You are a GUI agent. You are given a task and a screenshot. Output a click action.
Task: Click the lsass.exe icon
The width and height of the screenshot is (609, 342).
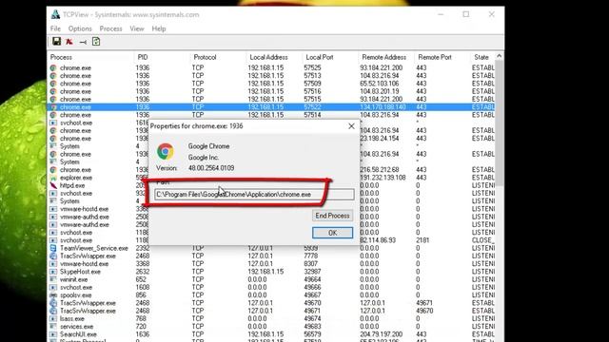53,318
